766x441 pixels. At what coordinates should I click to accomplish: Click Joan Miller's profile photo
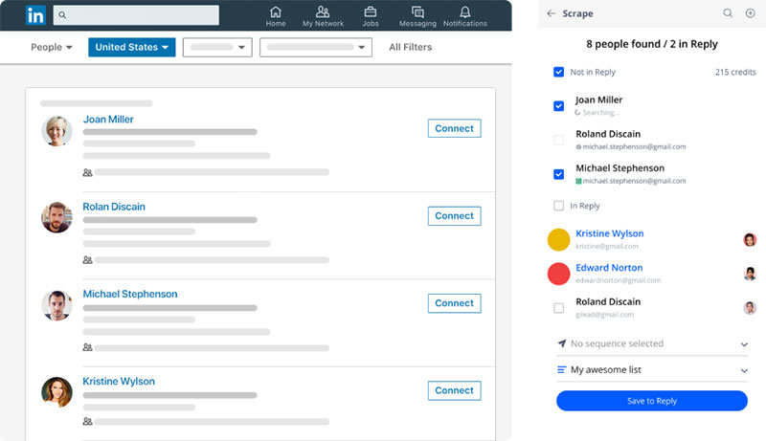56,131
